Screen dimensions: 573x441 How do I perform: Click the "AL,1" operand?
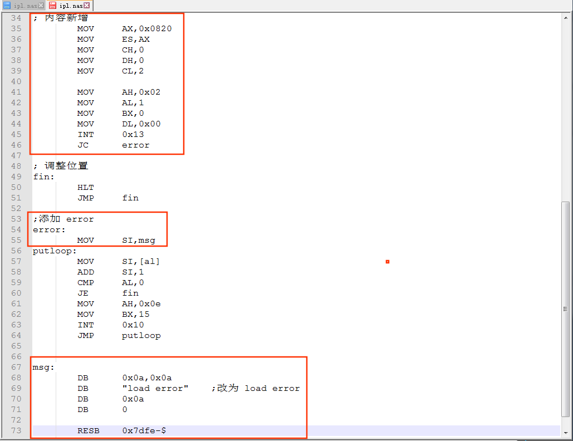pos(133,102)
